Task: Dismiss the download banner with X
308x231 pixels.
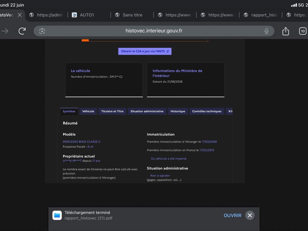Action: click(250, 216)
